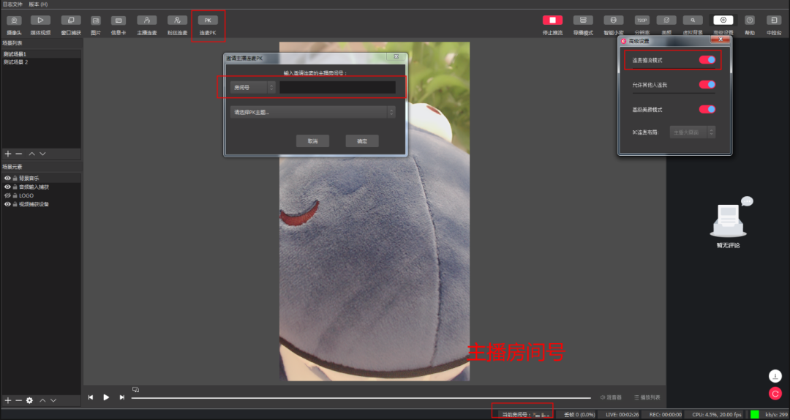The height and width of the screenshot is (420, 790).
Task: Select the 视频捕获设备 element row
Action: point(41,204)
